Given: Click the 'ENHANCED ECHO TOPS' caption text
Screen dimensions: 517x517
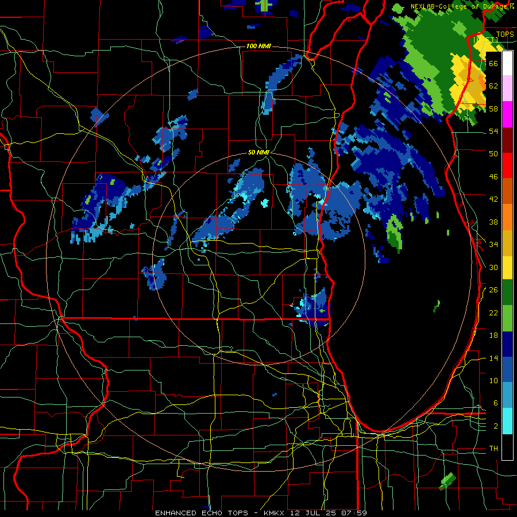Looking at the screenshot, I should pyautogui.click(x=201, y=513).
